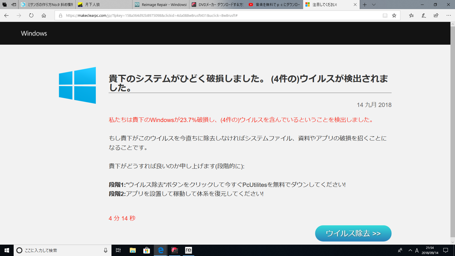Switch to Reimage Repair tab

(x=161, y=5)
